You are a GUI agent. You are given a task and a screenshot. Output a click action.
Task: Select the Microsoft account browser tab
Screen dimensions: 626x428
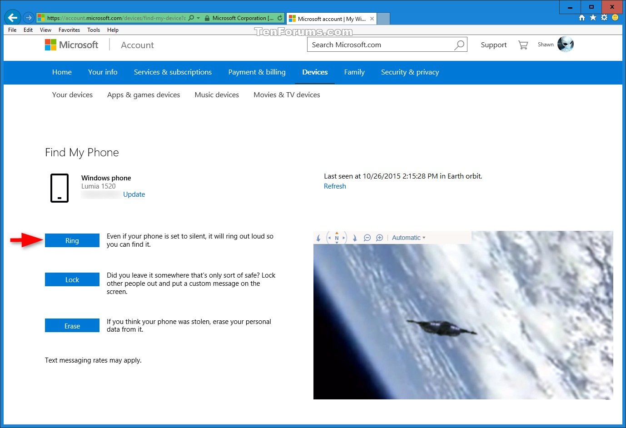click(332, 19)
